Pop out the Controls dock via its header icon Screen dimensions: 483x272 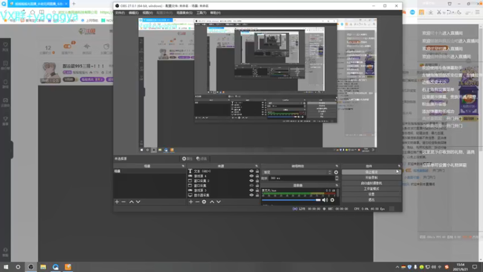point(399,166)
